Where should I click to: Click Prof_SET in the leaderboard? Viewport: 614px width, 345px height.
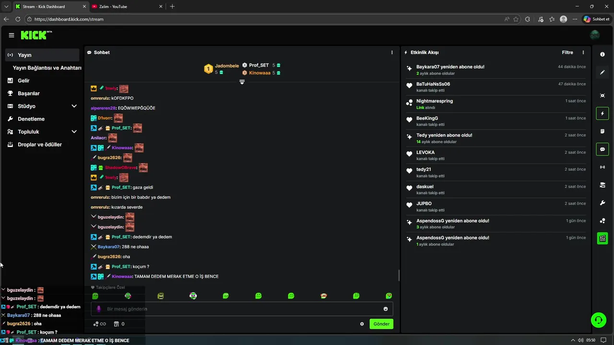pyautogui.click(x=259, y=65)
